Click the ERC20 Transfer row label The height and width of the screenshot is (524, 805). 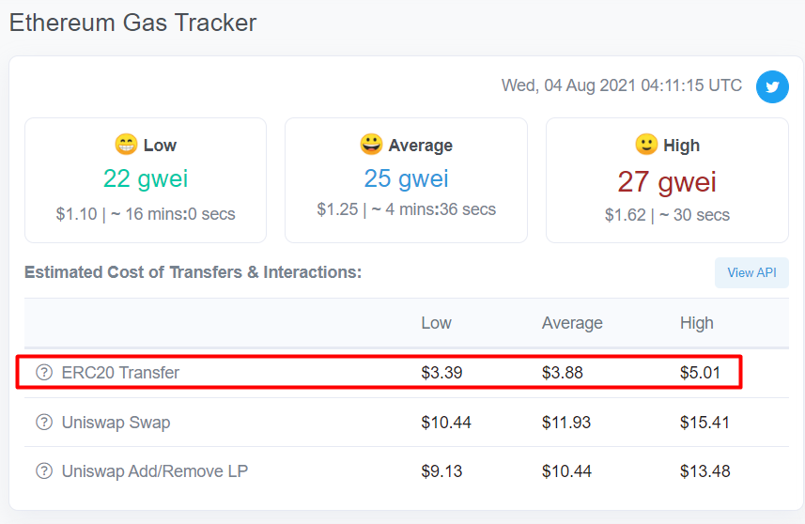(120, 373)
